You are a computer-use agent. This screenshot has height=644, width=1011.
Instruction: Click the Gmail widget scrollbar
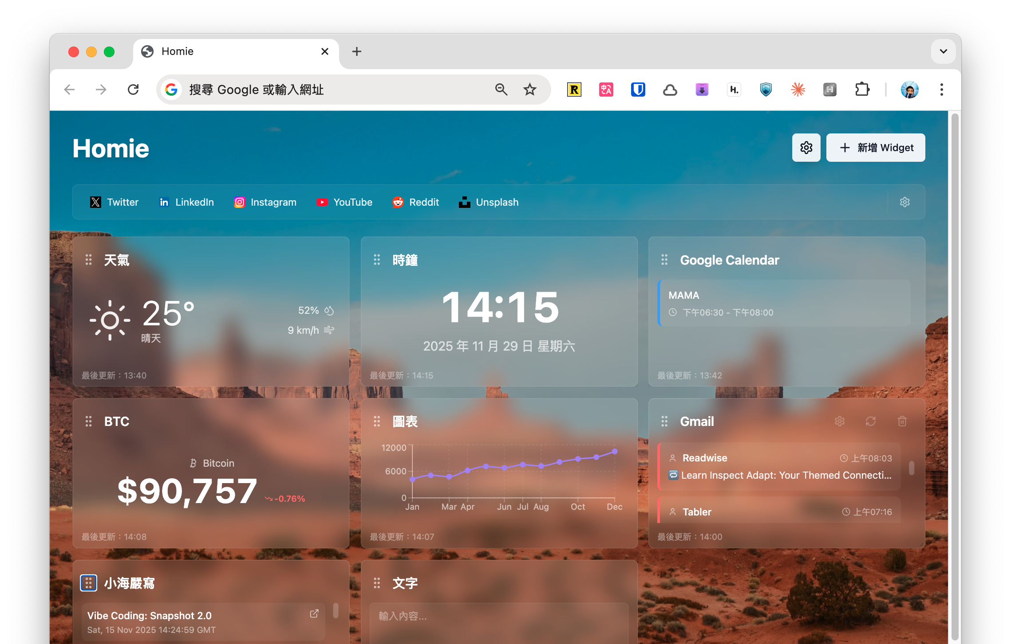pyautogui.click(x=912, y=468)
